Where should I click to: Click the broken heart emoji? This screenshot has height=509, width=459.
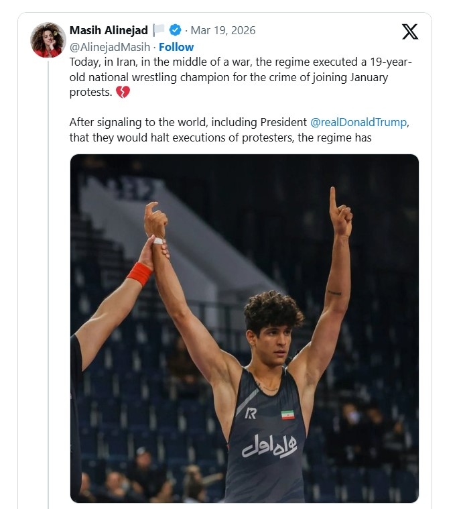click(123, 93)
